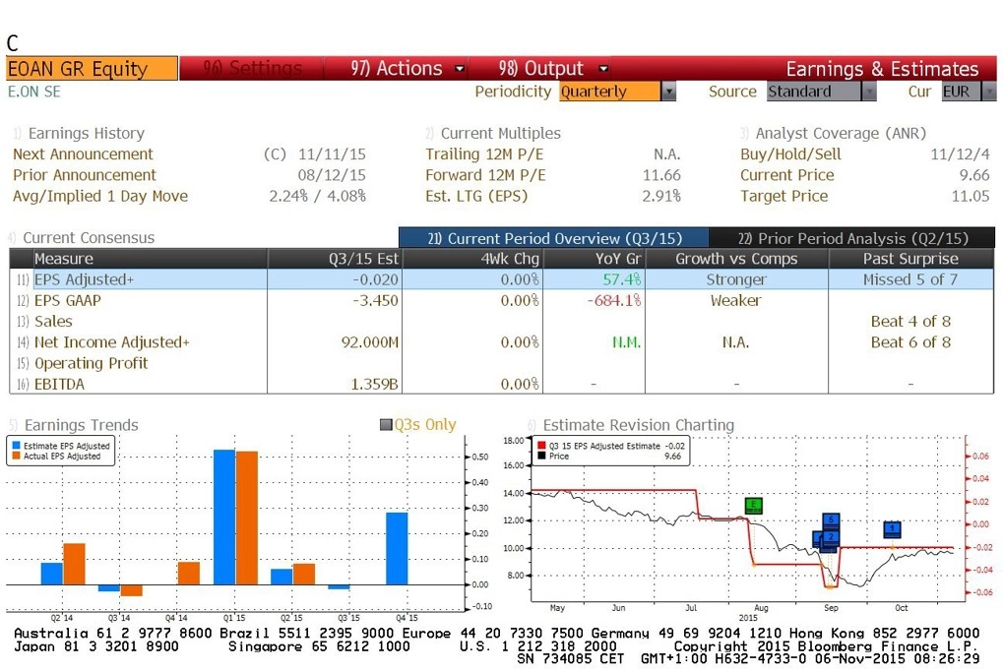Viewport: 1003px width, 672px height.
Task: Open the Source Standard dropdown arrow
Action: (x=869, y=92)
